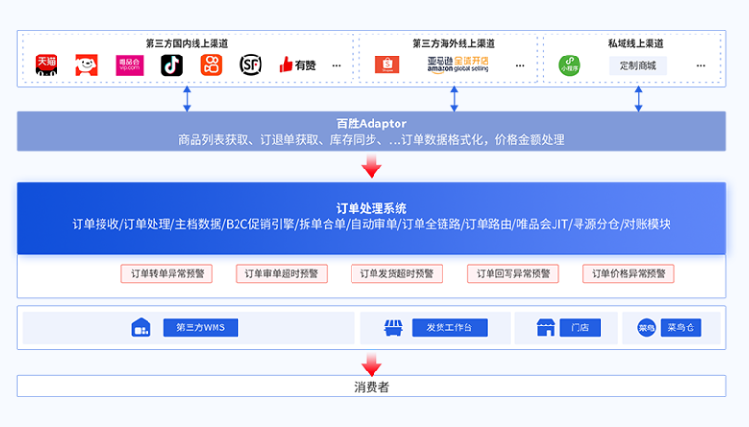Click ellipsis after 定制商城
The width and height of the screenshot is (749, 427).
[701, 66]
